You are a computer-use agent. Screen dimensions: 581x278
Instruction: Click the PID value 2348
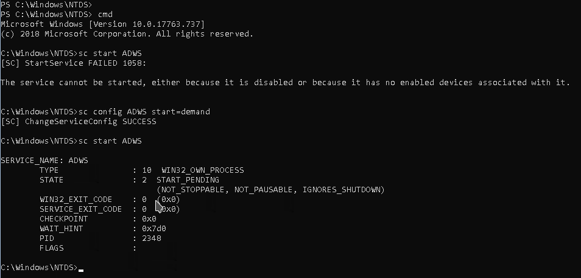[152, 238]
